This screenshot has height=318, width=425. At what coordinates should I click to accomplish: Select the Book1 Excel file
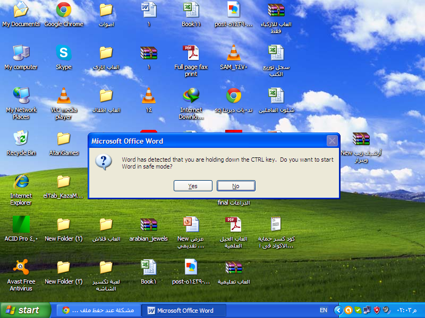click(x=149, y=271)
